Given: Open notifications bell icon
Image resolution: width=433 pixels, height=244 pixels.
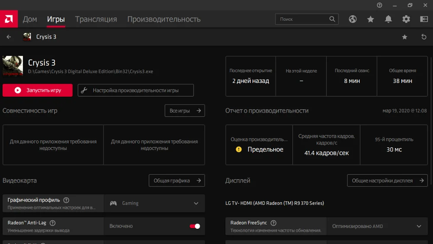Looking at the screenshot, I should click(388, 19).
